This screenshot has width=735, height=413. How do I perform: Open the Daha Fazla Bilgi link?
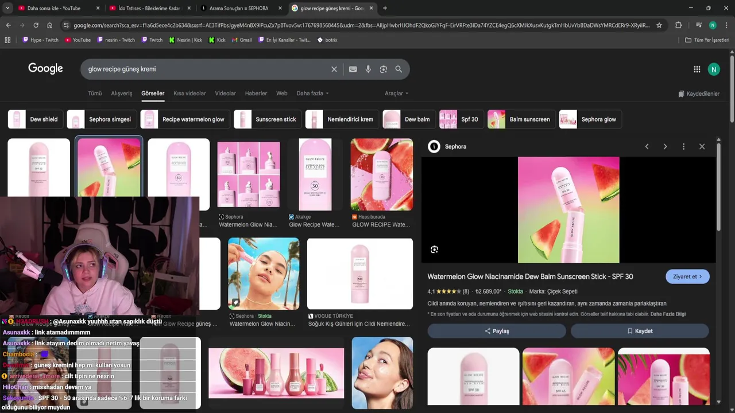pos(668,314)
